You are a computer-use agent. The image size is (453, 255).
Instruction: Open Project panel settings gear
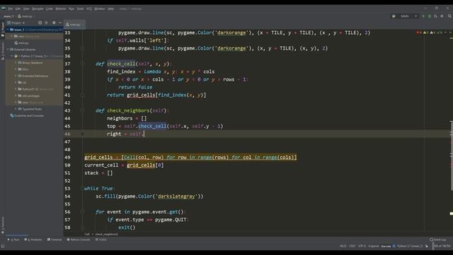pyautogui.click(x=54, y=23)
